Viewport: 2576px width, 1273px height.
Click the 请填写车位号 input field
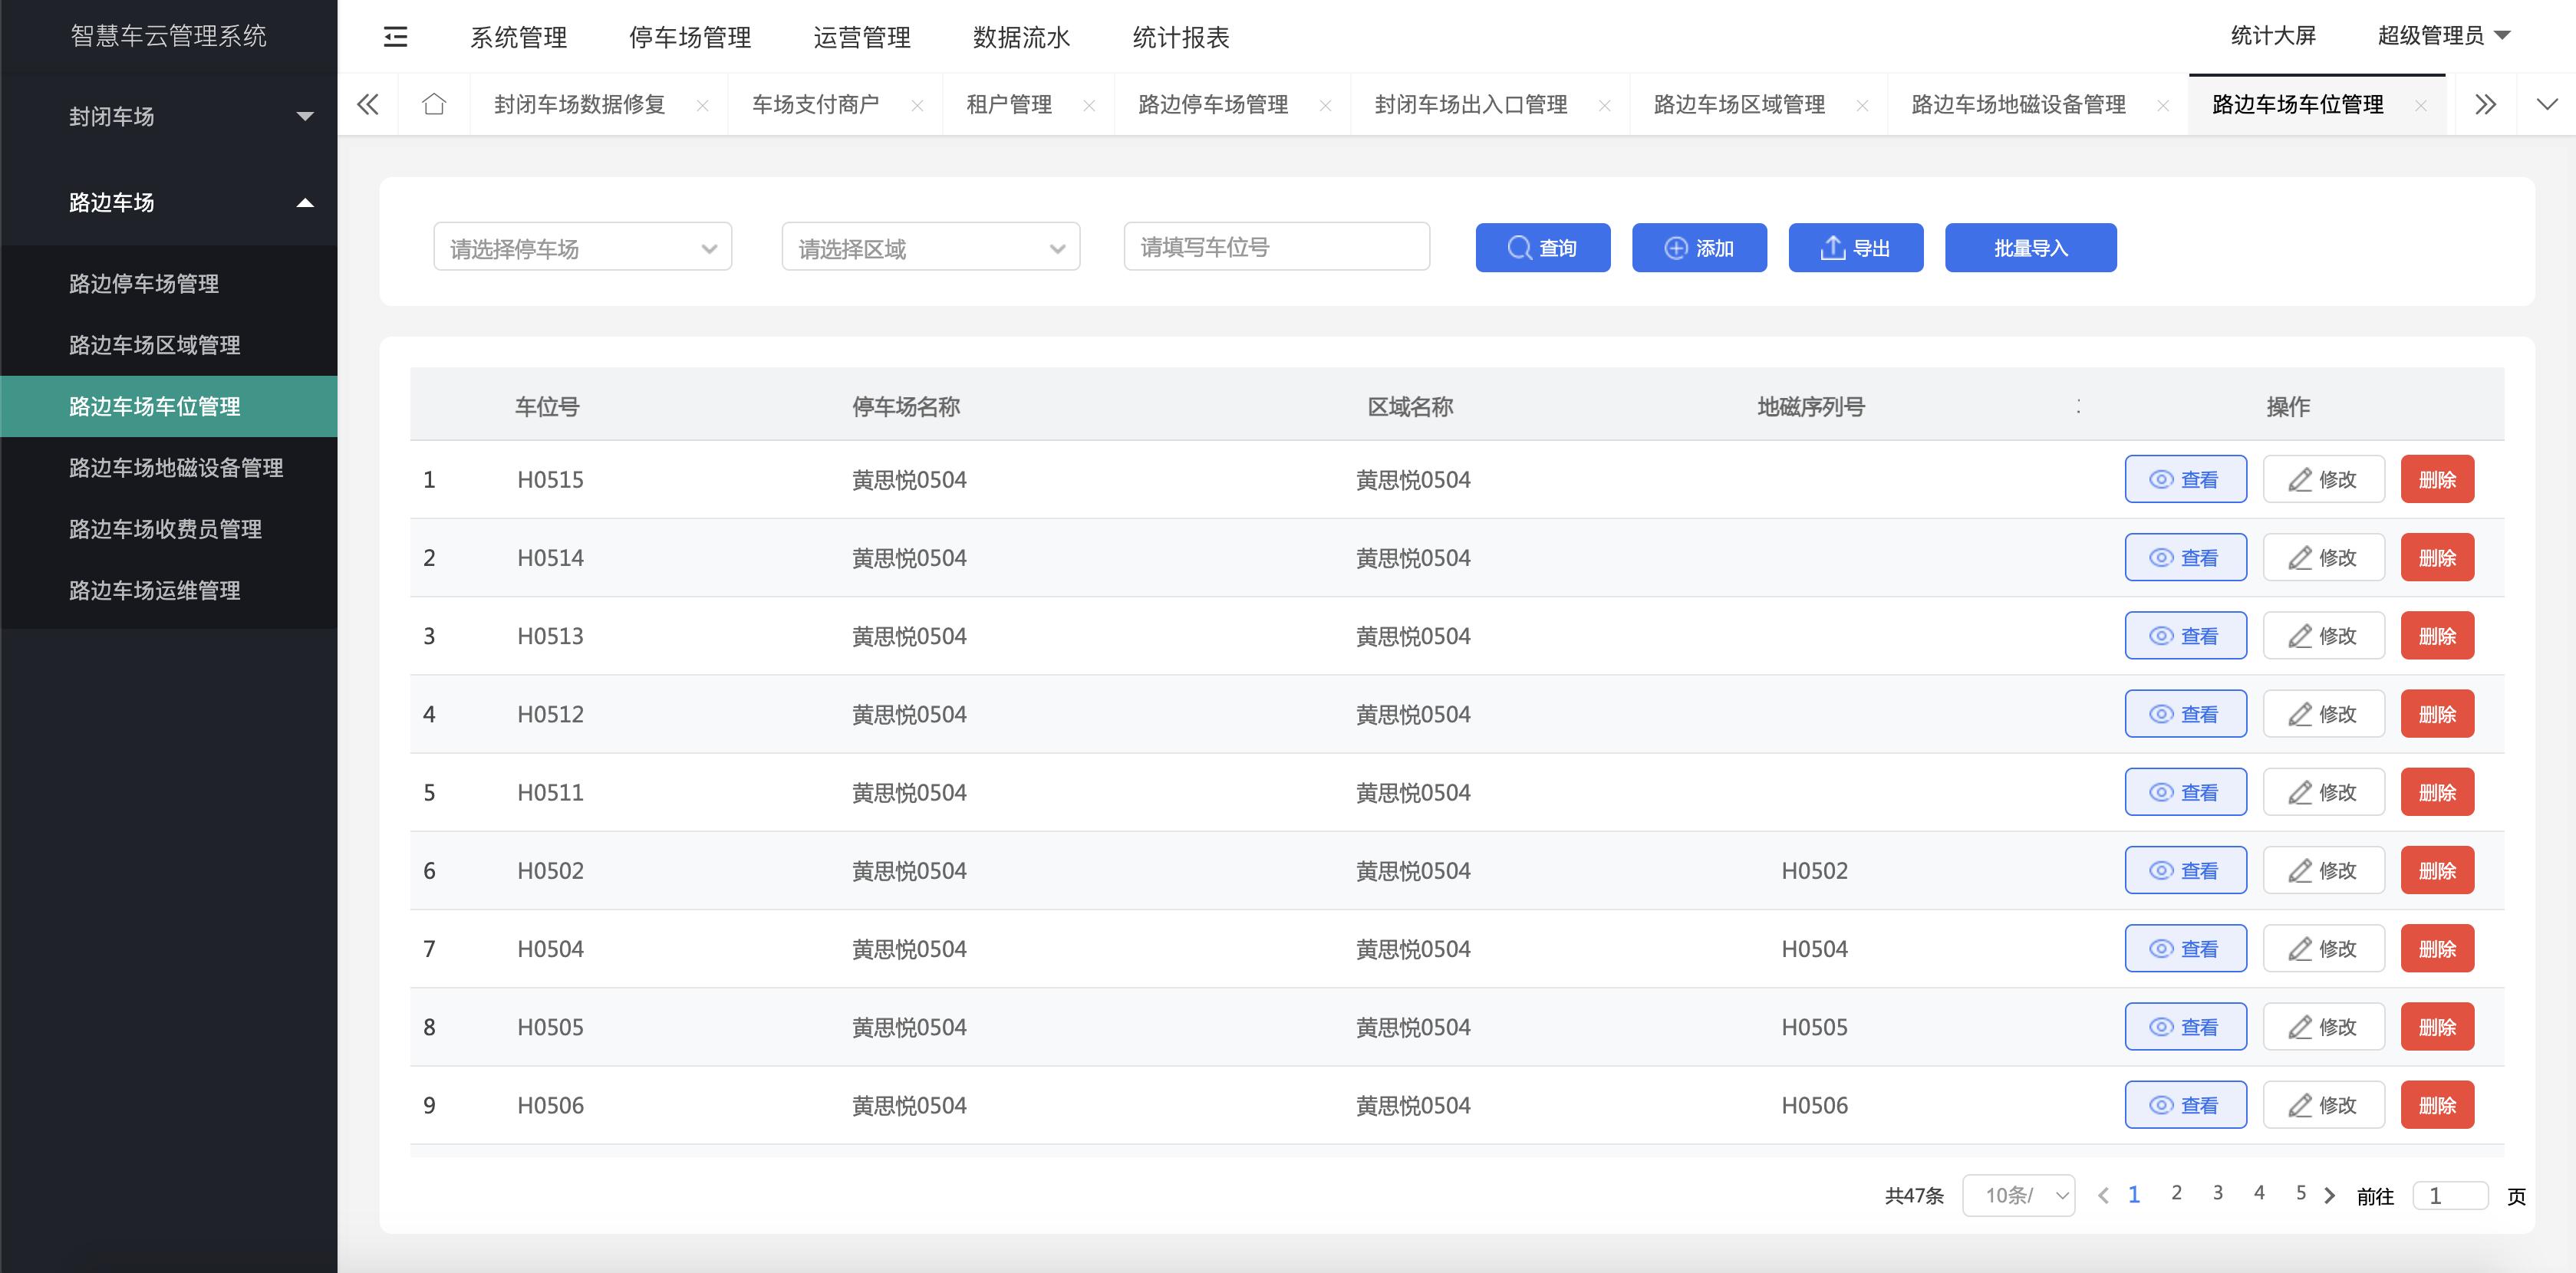coord(1277,246)
